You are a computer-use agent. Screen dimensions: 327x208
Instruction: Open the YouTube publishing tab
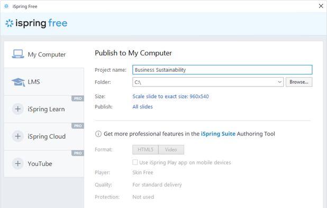click(44, 164)
